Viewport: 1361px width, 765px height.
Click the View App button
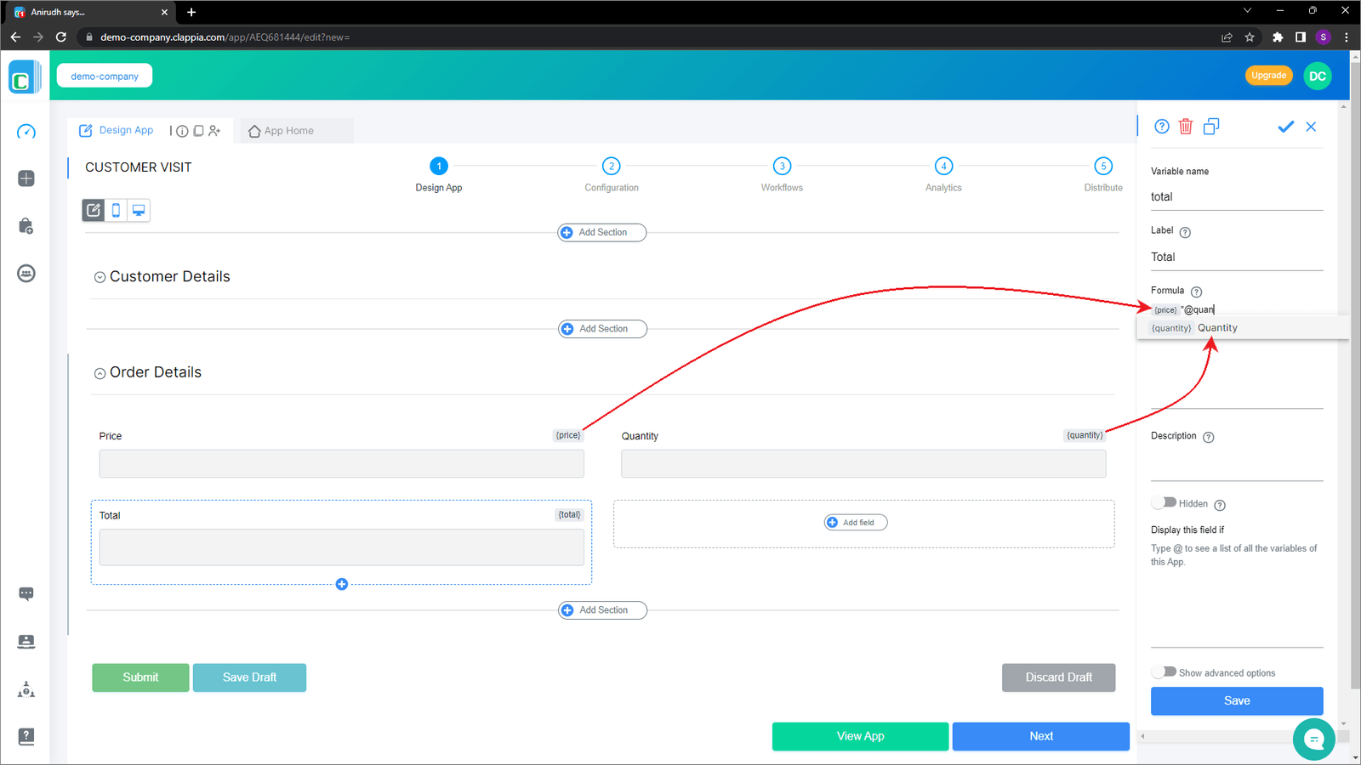tap(859, 735)
